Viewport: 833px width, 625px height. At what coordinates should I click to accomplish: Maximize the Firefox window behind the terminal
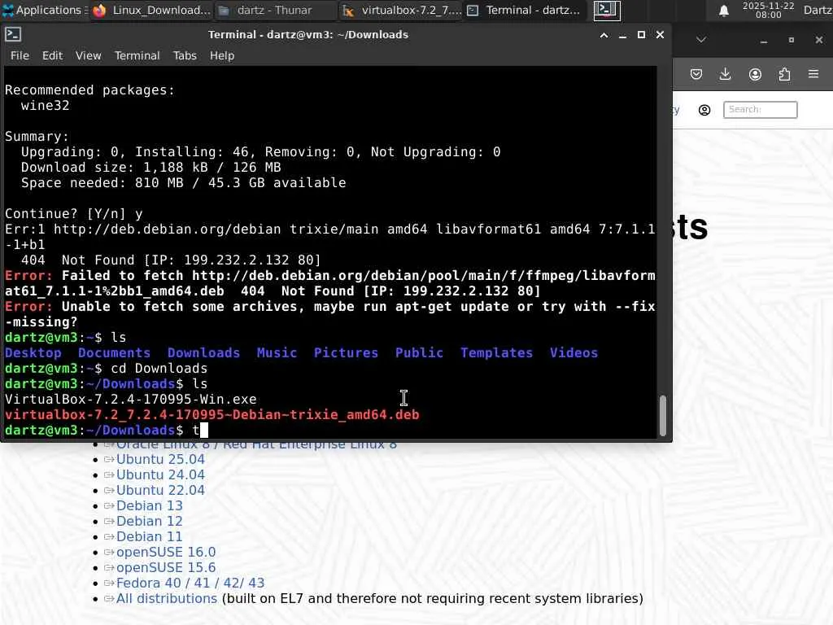[791, 41]
